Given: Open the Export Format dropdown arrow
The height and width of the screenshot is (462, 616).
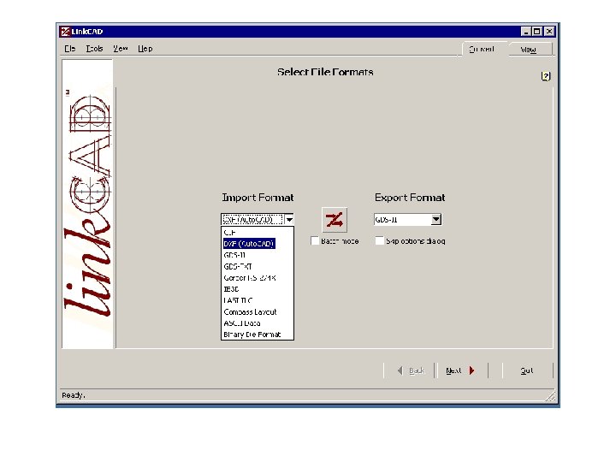Looking at the screenshot, I should 436,219.
